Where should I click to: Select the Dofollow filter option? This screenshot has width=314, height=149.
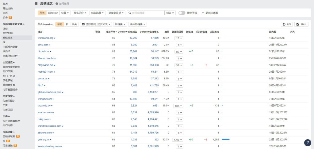(x=53, y=13)
